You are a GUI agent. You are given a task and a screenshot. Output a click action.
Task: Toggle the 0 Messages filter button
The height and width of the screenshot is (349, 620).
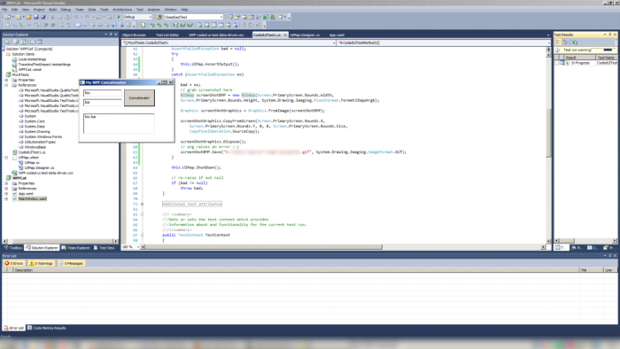(x=71, y=263)
